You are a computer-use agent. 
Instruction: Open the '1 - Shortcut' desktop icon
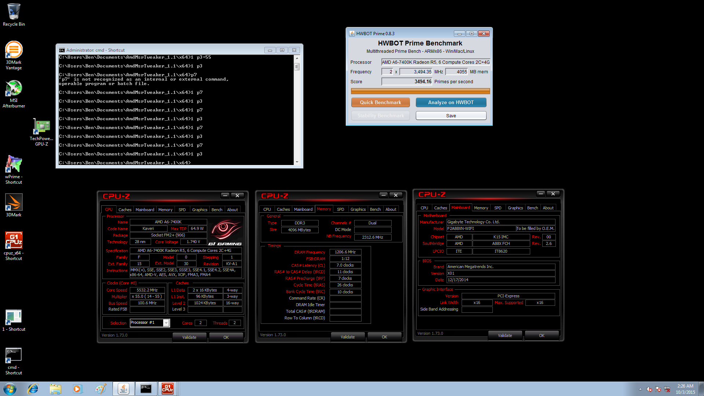coord(14,320)
